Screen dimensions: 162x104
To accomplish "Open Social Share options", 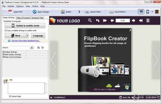I will tap(153, 98).
